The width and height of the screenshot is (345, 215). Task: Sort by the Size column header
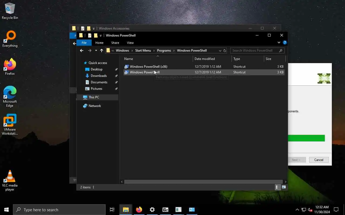coord(275,59)
